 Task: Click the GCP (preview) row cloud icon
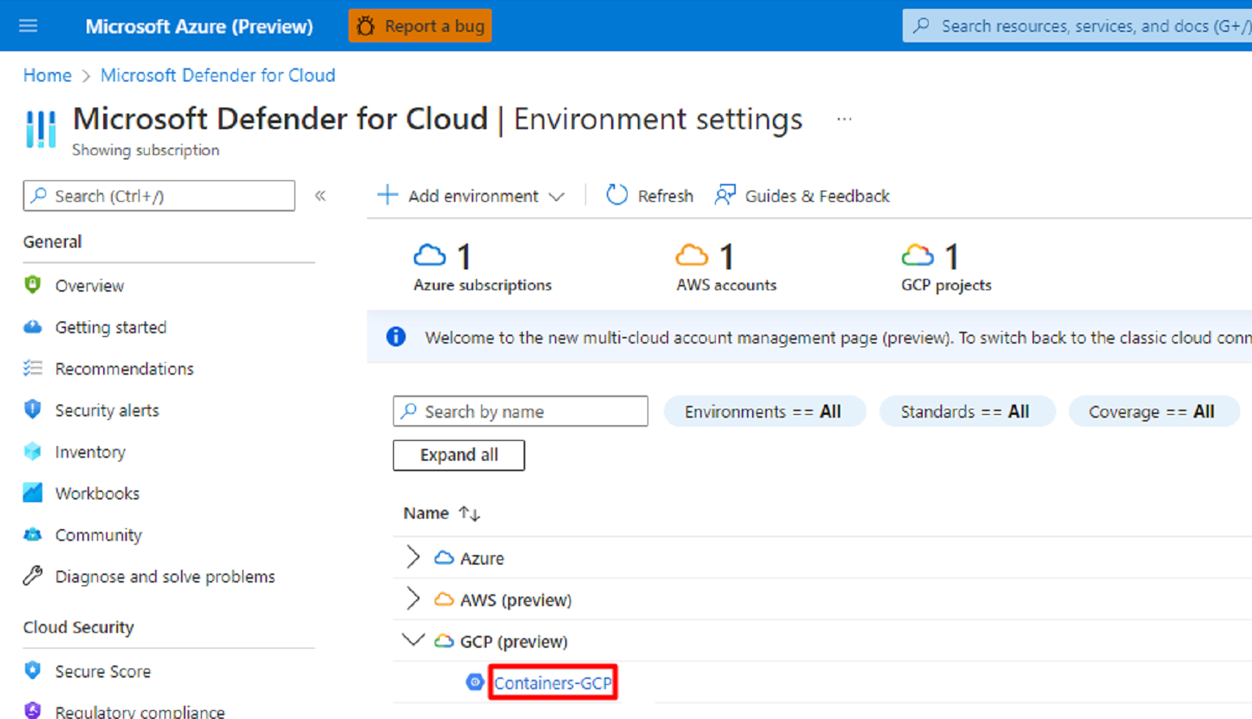point(444,640)
